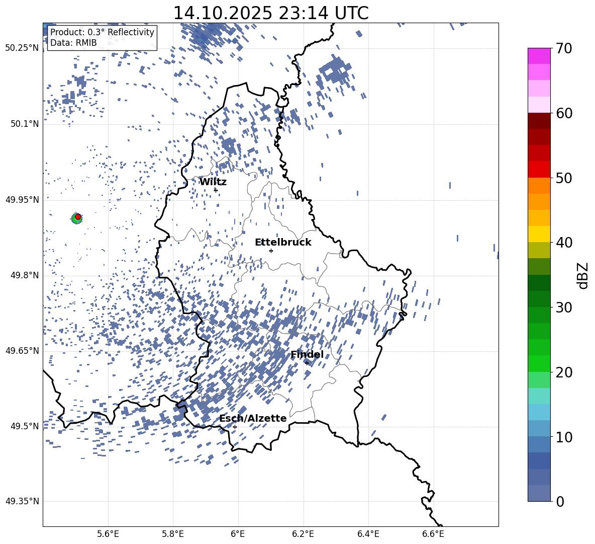Click the Ettelbruck city label

[x=283, y=242]
